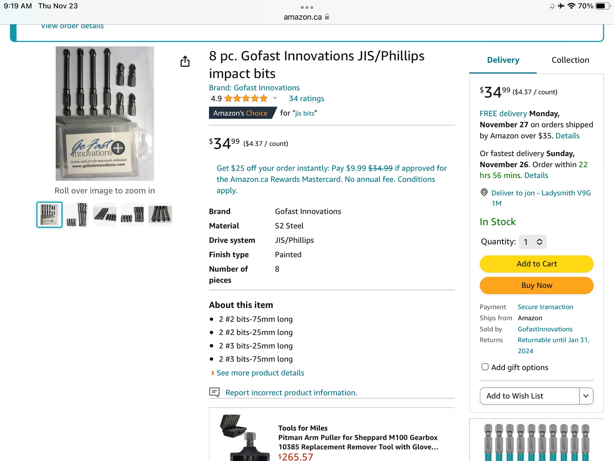Click the Buy Now button
614x461 pixels.
click(x=536, y=285)
